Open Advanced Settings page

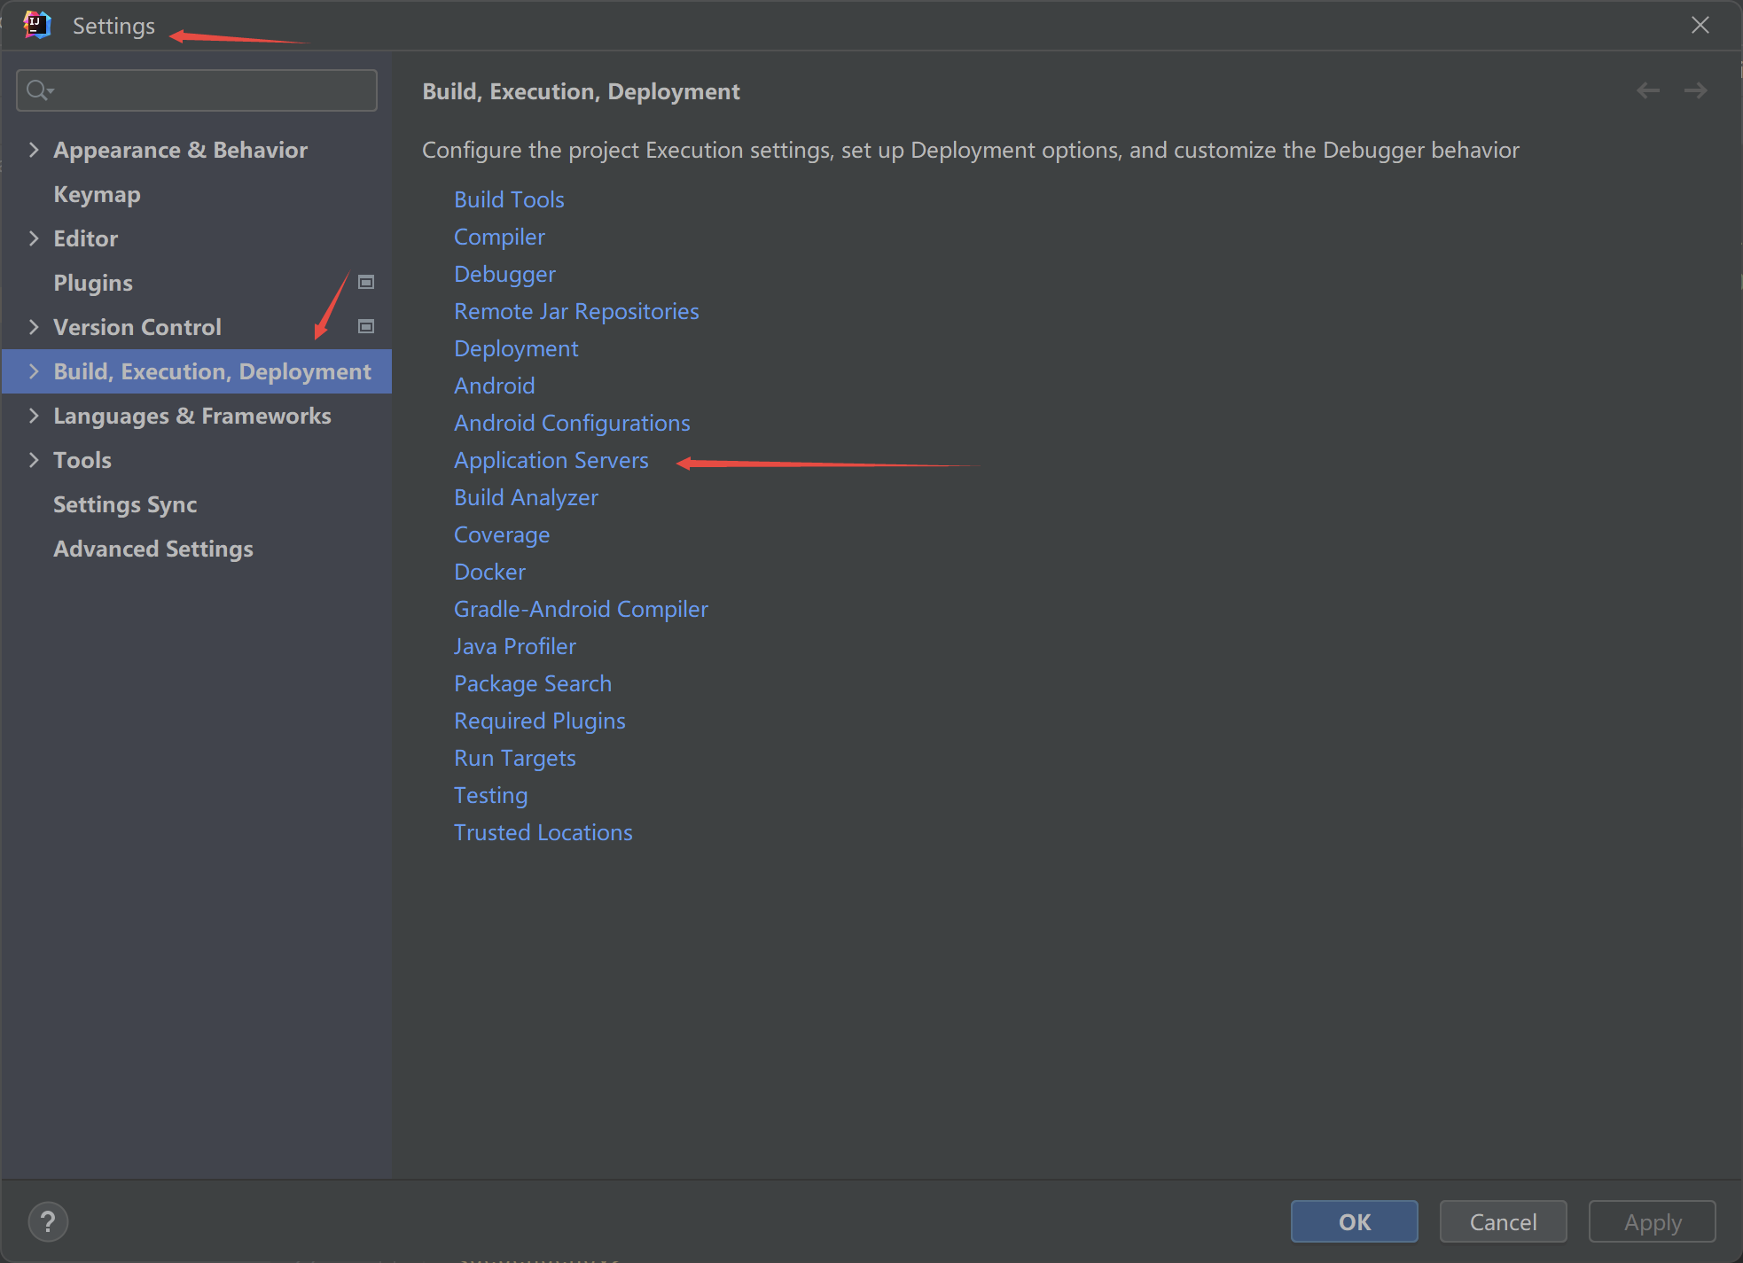point(152,549)
